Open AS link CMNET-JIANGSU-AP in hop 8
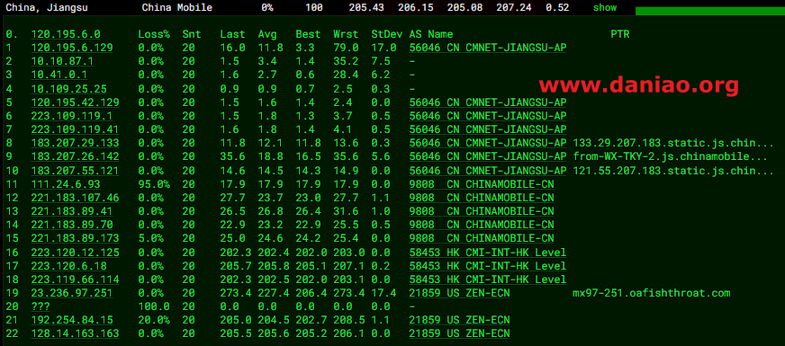The width and height of the screenshot is (785, 346). pyautogui.click(x=488, y=143)
